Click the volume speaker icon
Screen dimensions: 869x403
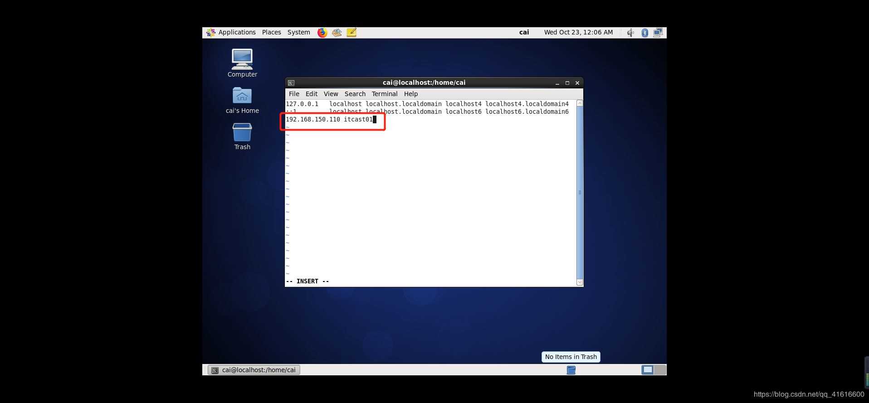[630, 33]
